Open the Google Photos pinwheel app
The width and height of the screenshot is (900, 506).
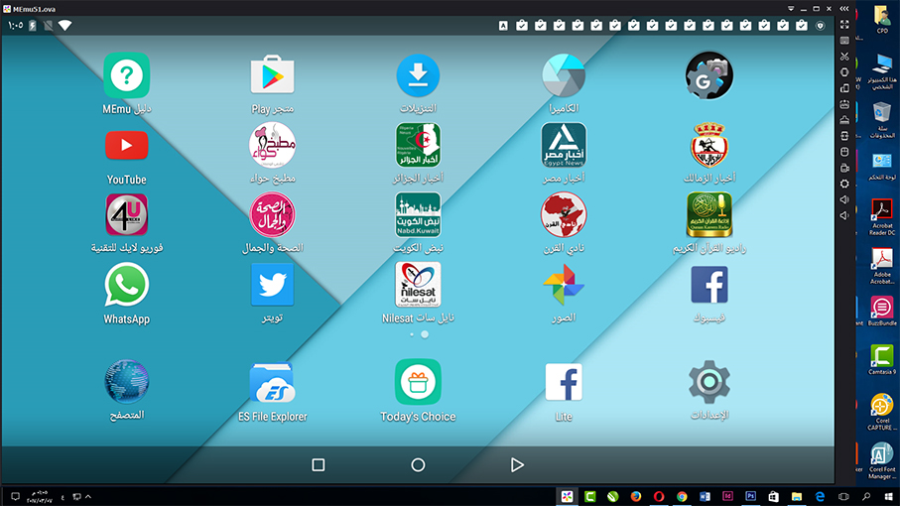[x=564, y=285]
